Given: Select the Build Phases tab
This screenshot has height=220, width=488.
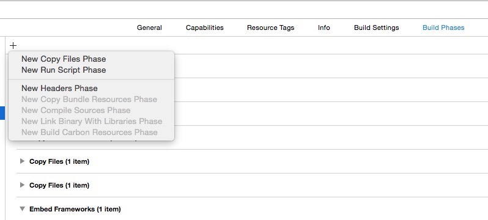Looking at the screenshot, I should click(443, 28).
